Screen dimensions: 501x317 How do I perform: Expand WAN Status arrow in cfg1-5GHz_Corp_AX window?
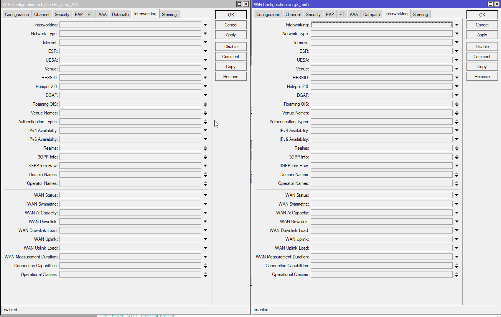(205, 195)
